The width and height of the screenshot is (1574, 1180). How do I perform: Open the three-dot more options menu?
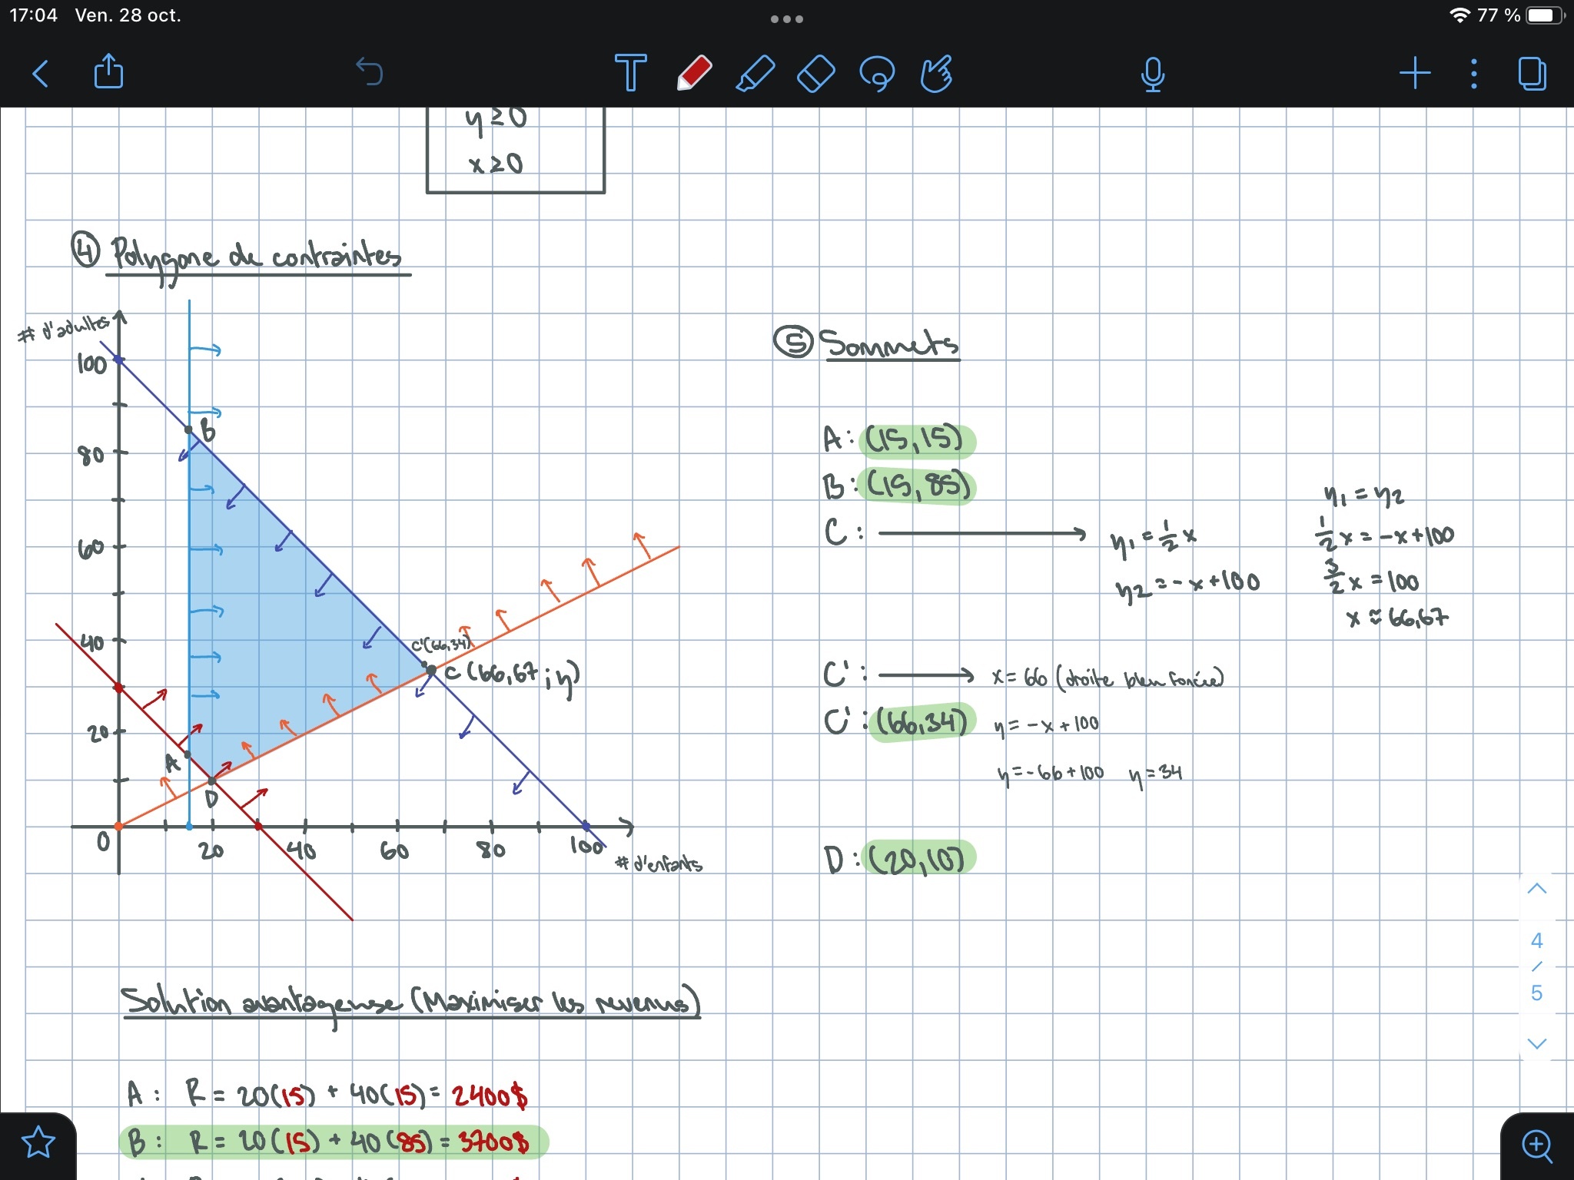(x=1473, y=75)
